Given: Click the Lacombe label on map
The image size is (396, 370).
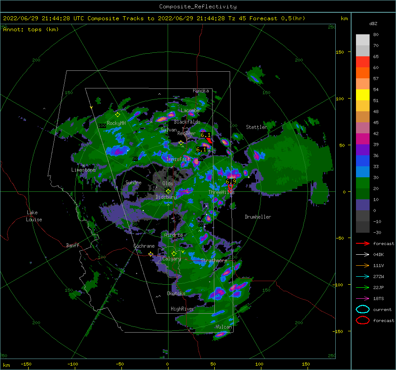Looking at the screenshot, I should point(190,110).
